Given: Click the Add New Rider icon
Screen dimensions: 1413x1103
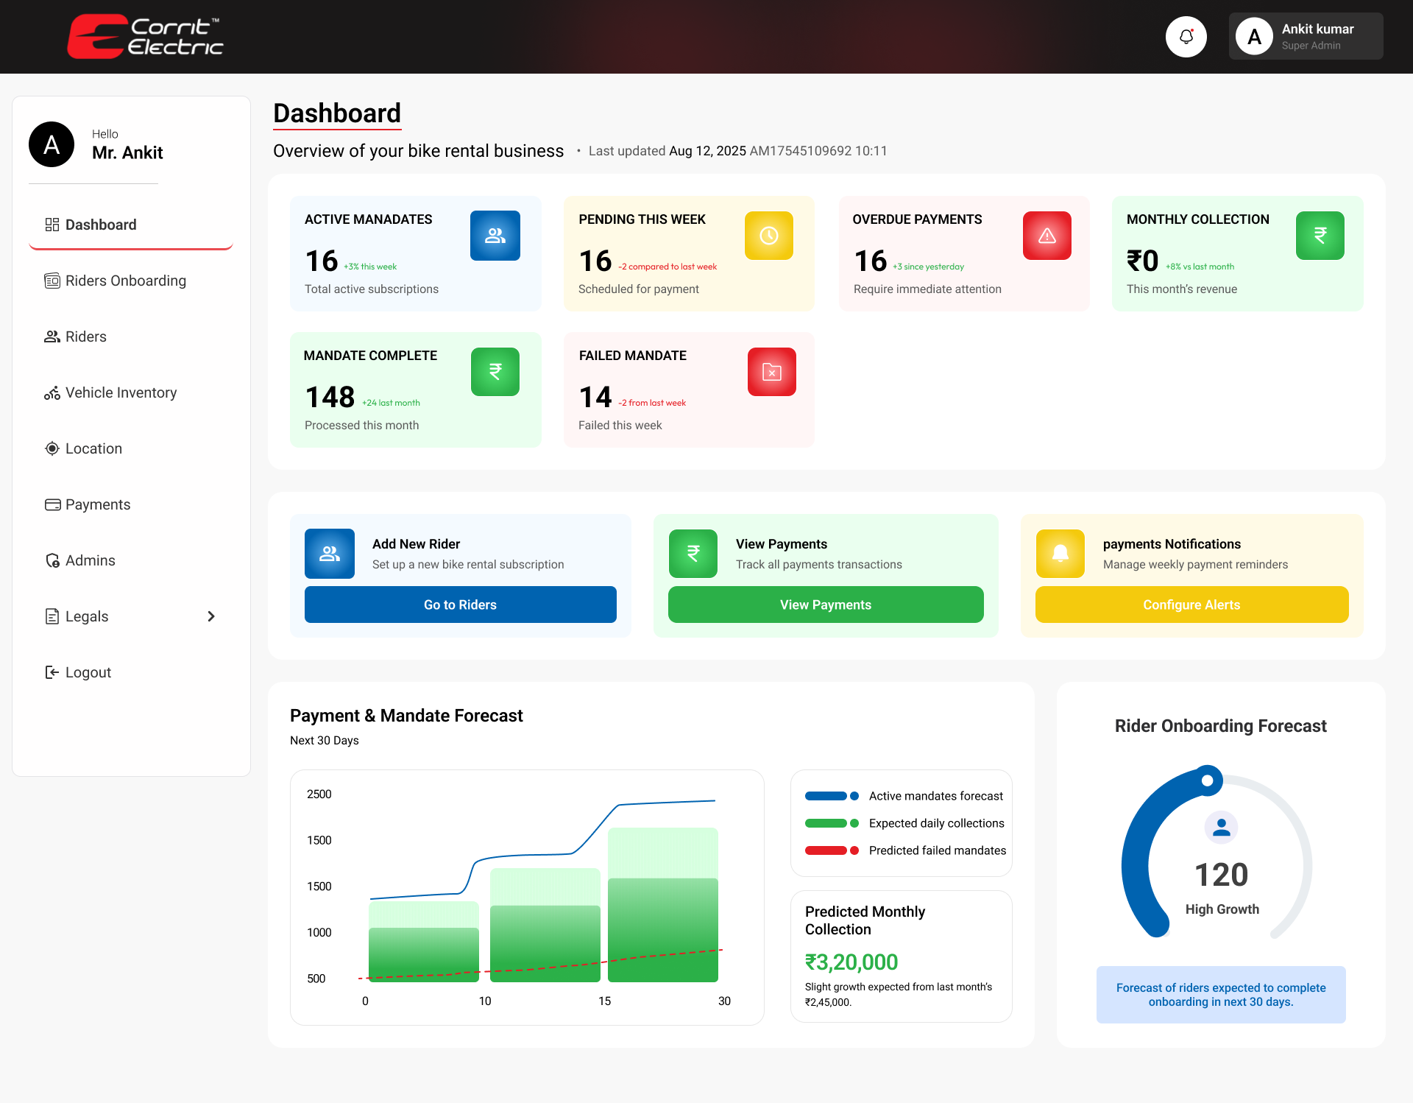Looking at the screenshot, I should tap(330, 554).
